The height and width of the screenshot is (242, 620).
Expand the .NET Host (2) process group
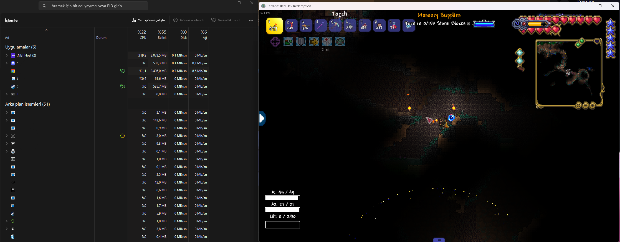(x=7, y=55)
